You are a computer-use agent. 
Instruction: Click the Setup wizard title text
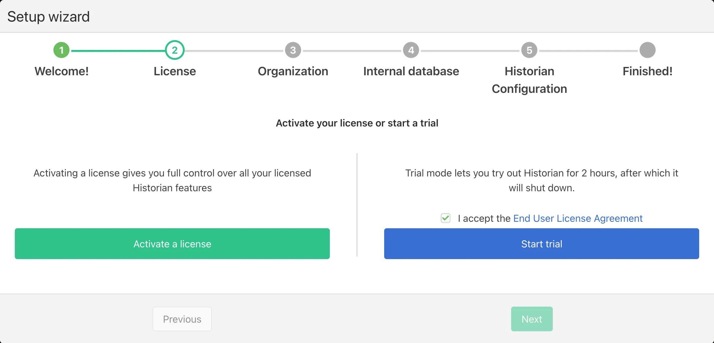point(48,17)
